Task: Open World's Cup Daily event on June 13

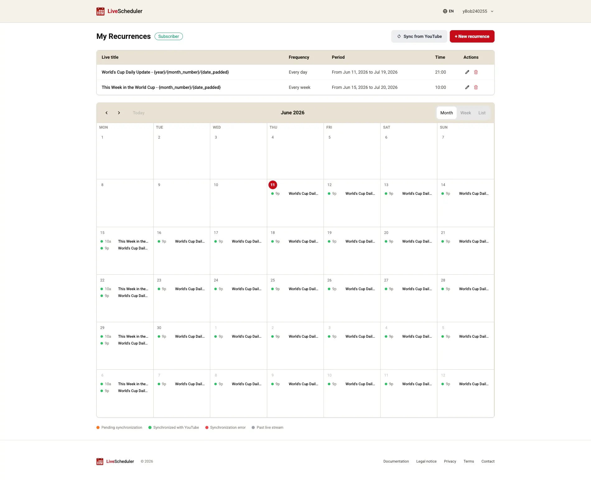Action: (408, 194)
